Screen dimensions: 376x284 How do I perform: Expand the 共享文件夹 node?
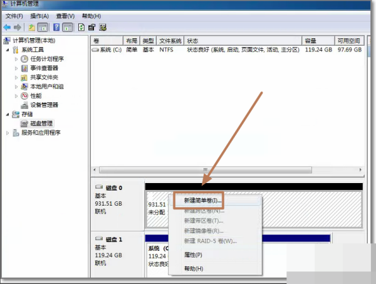pos(16,78)
